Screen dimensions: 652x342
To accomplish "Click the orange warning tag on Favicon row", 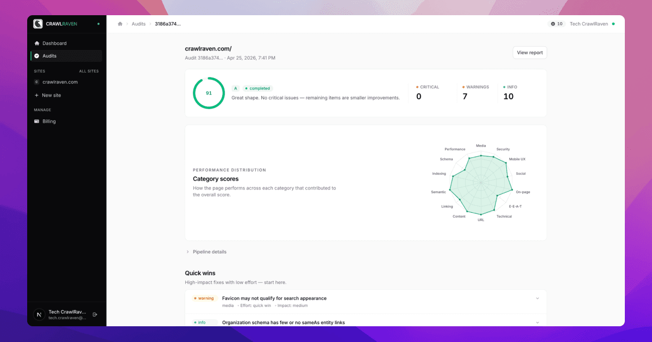I will (204, 298).
